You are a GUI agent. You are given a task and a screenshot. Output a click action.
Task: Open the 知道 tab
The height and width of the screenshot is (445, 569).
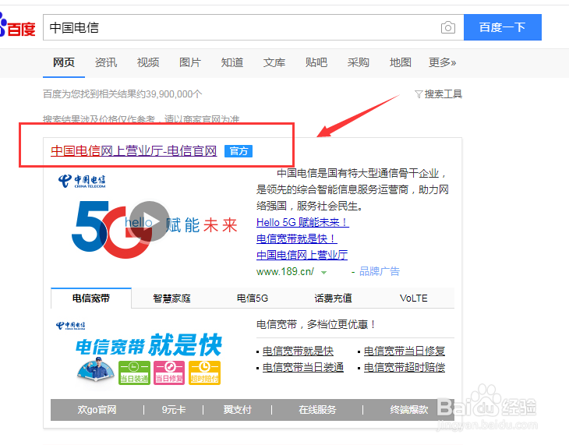[x=232, y=62]
